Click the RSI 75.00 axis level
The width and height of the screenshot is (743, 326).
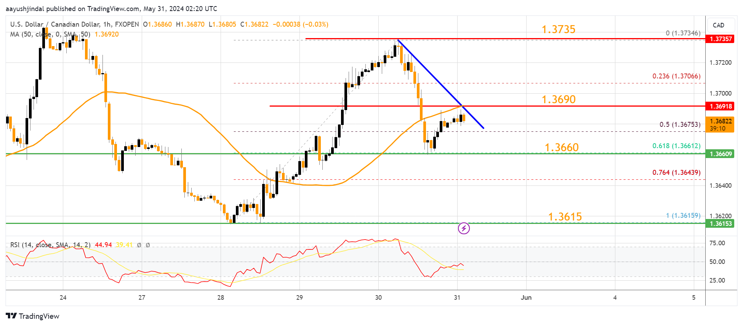(717, 243)
